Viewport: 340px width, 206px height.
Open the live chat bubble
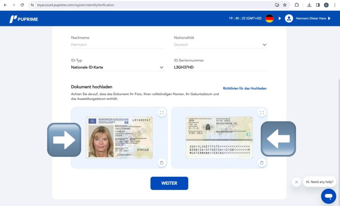(x=328, y=196)
